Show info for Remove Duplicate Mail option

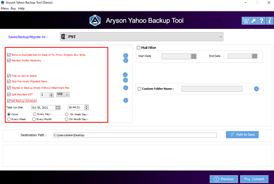[x=126, y=55]
